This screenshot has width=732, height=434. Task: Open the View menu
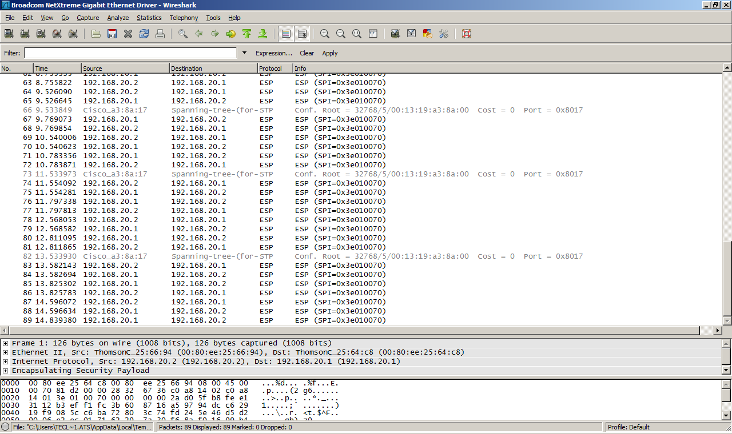(x=47, y=18)
